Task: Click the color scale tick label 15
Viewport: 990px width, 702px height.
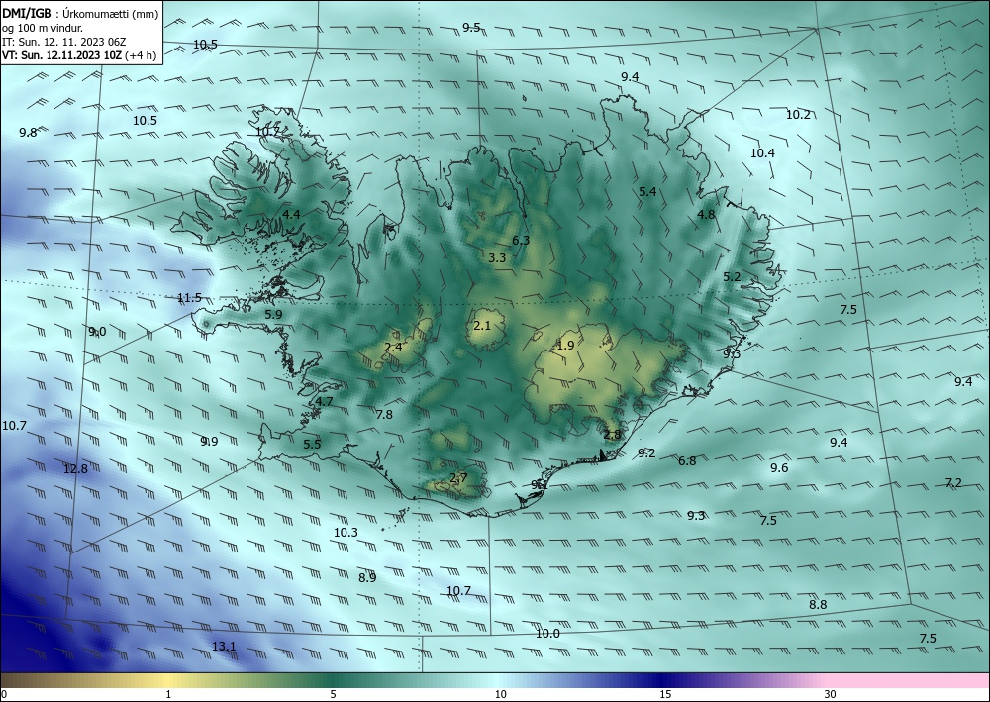Action: 665,694
